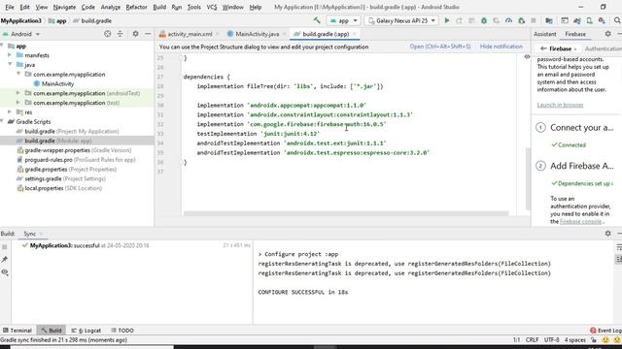The height and width of the screenshot is (349, 622).
Task: Select local.properties file
Action: coord(59,188)
